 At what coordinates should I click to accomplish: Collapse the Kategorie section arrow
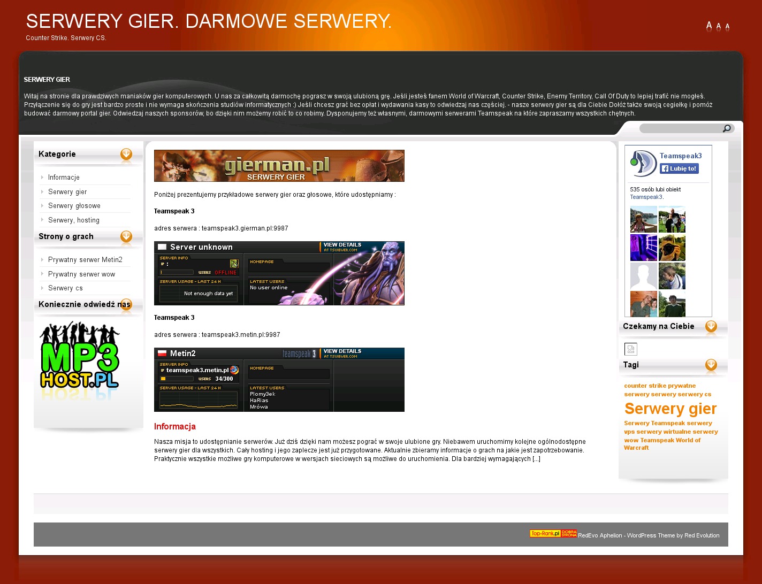(126, 155)
